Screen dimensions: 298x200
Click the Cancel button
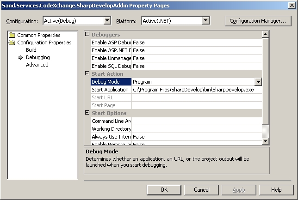coord(201,190)
